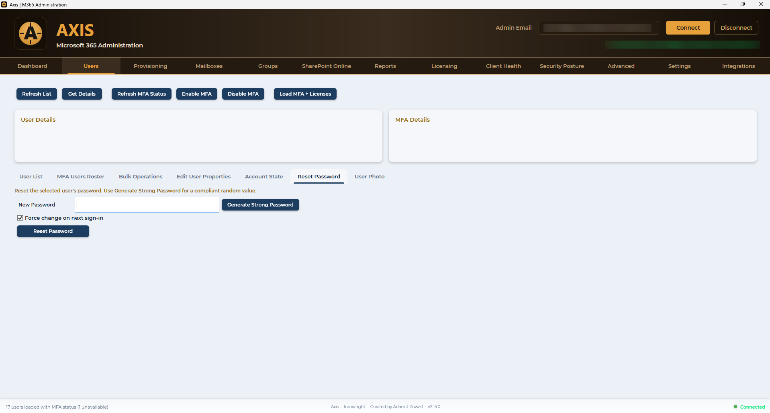The height and width of the screenshot is (413, 770).
Task: Open the MFA Users Roster sub-tab
Action: (x=81, y=176)
